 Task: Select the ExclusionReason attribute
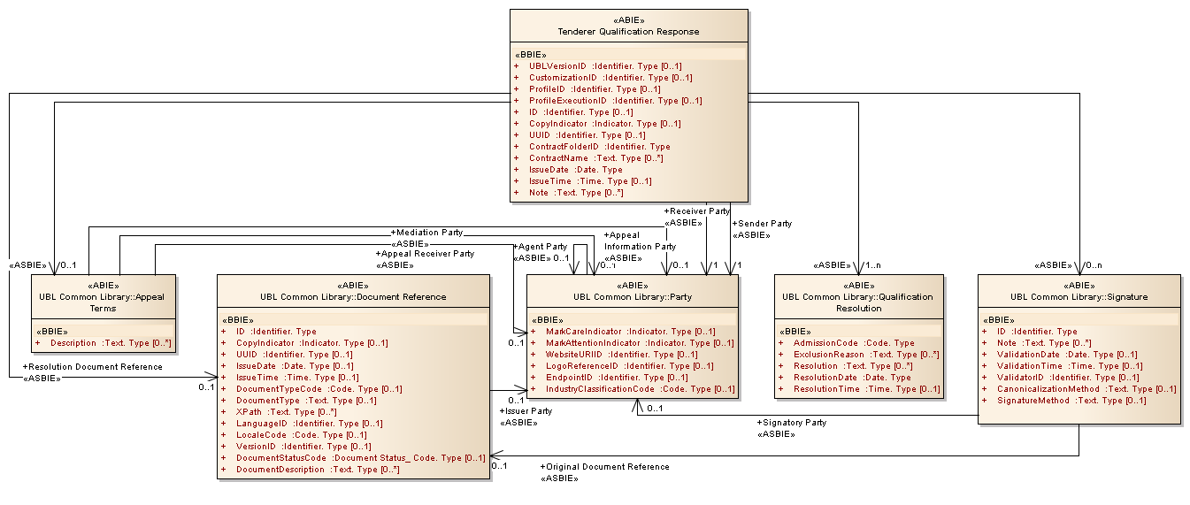coord(857,355)
